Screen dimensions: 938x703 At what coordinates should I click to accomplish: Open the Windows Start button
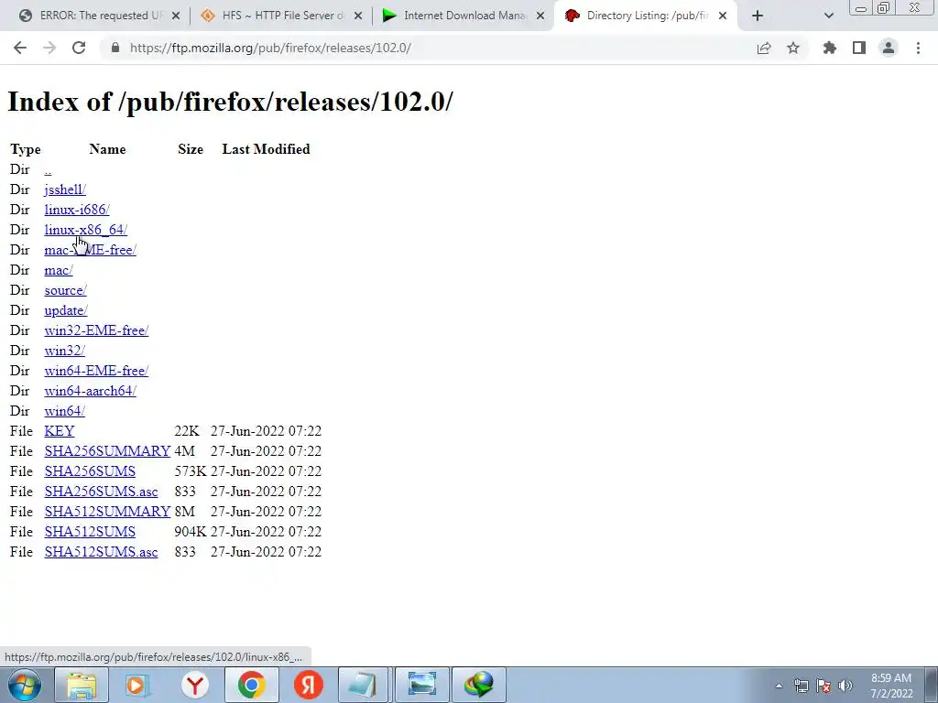coord(25,685)
